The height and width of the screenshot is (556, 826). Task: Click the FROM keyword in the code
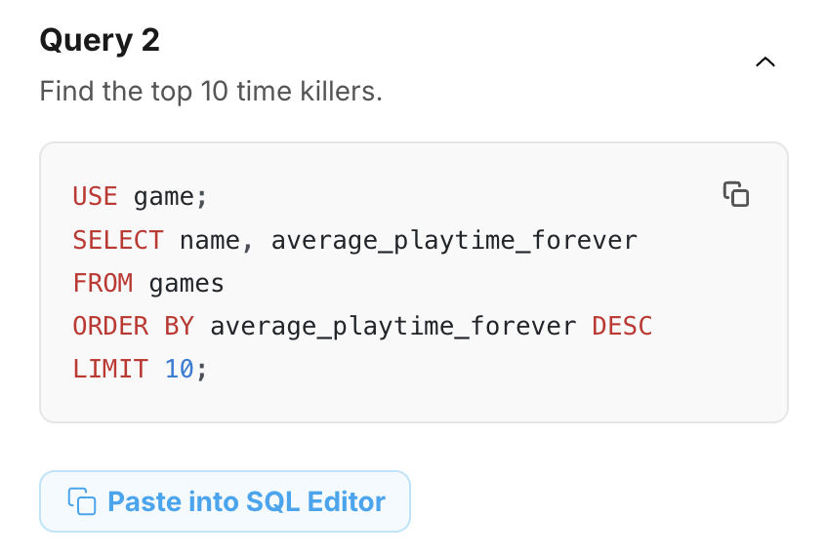click(103, 283)
